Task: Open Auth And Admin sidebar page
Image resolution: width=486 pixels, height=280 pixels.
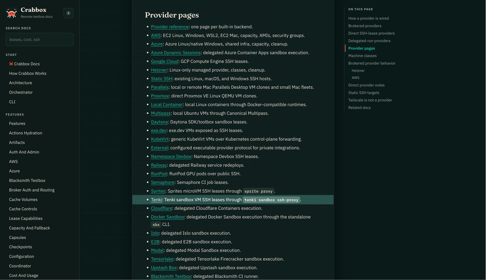Action: (24, 152)
